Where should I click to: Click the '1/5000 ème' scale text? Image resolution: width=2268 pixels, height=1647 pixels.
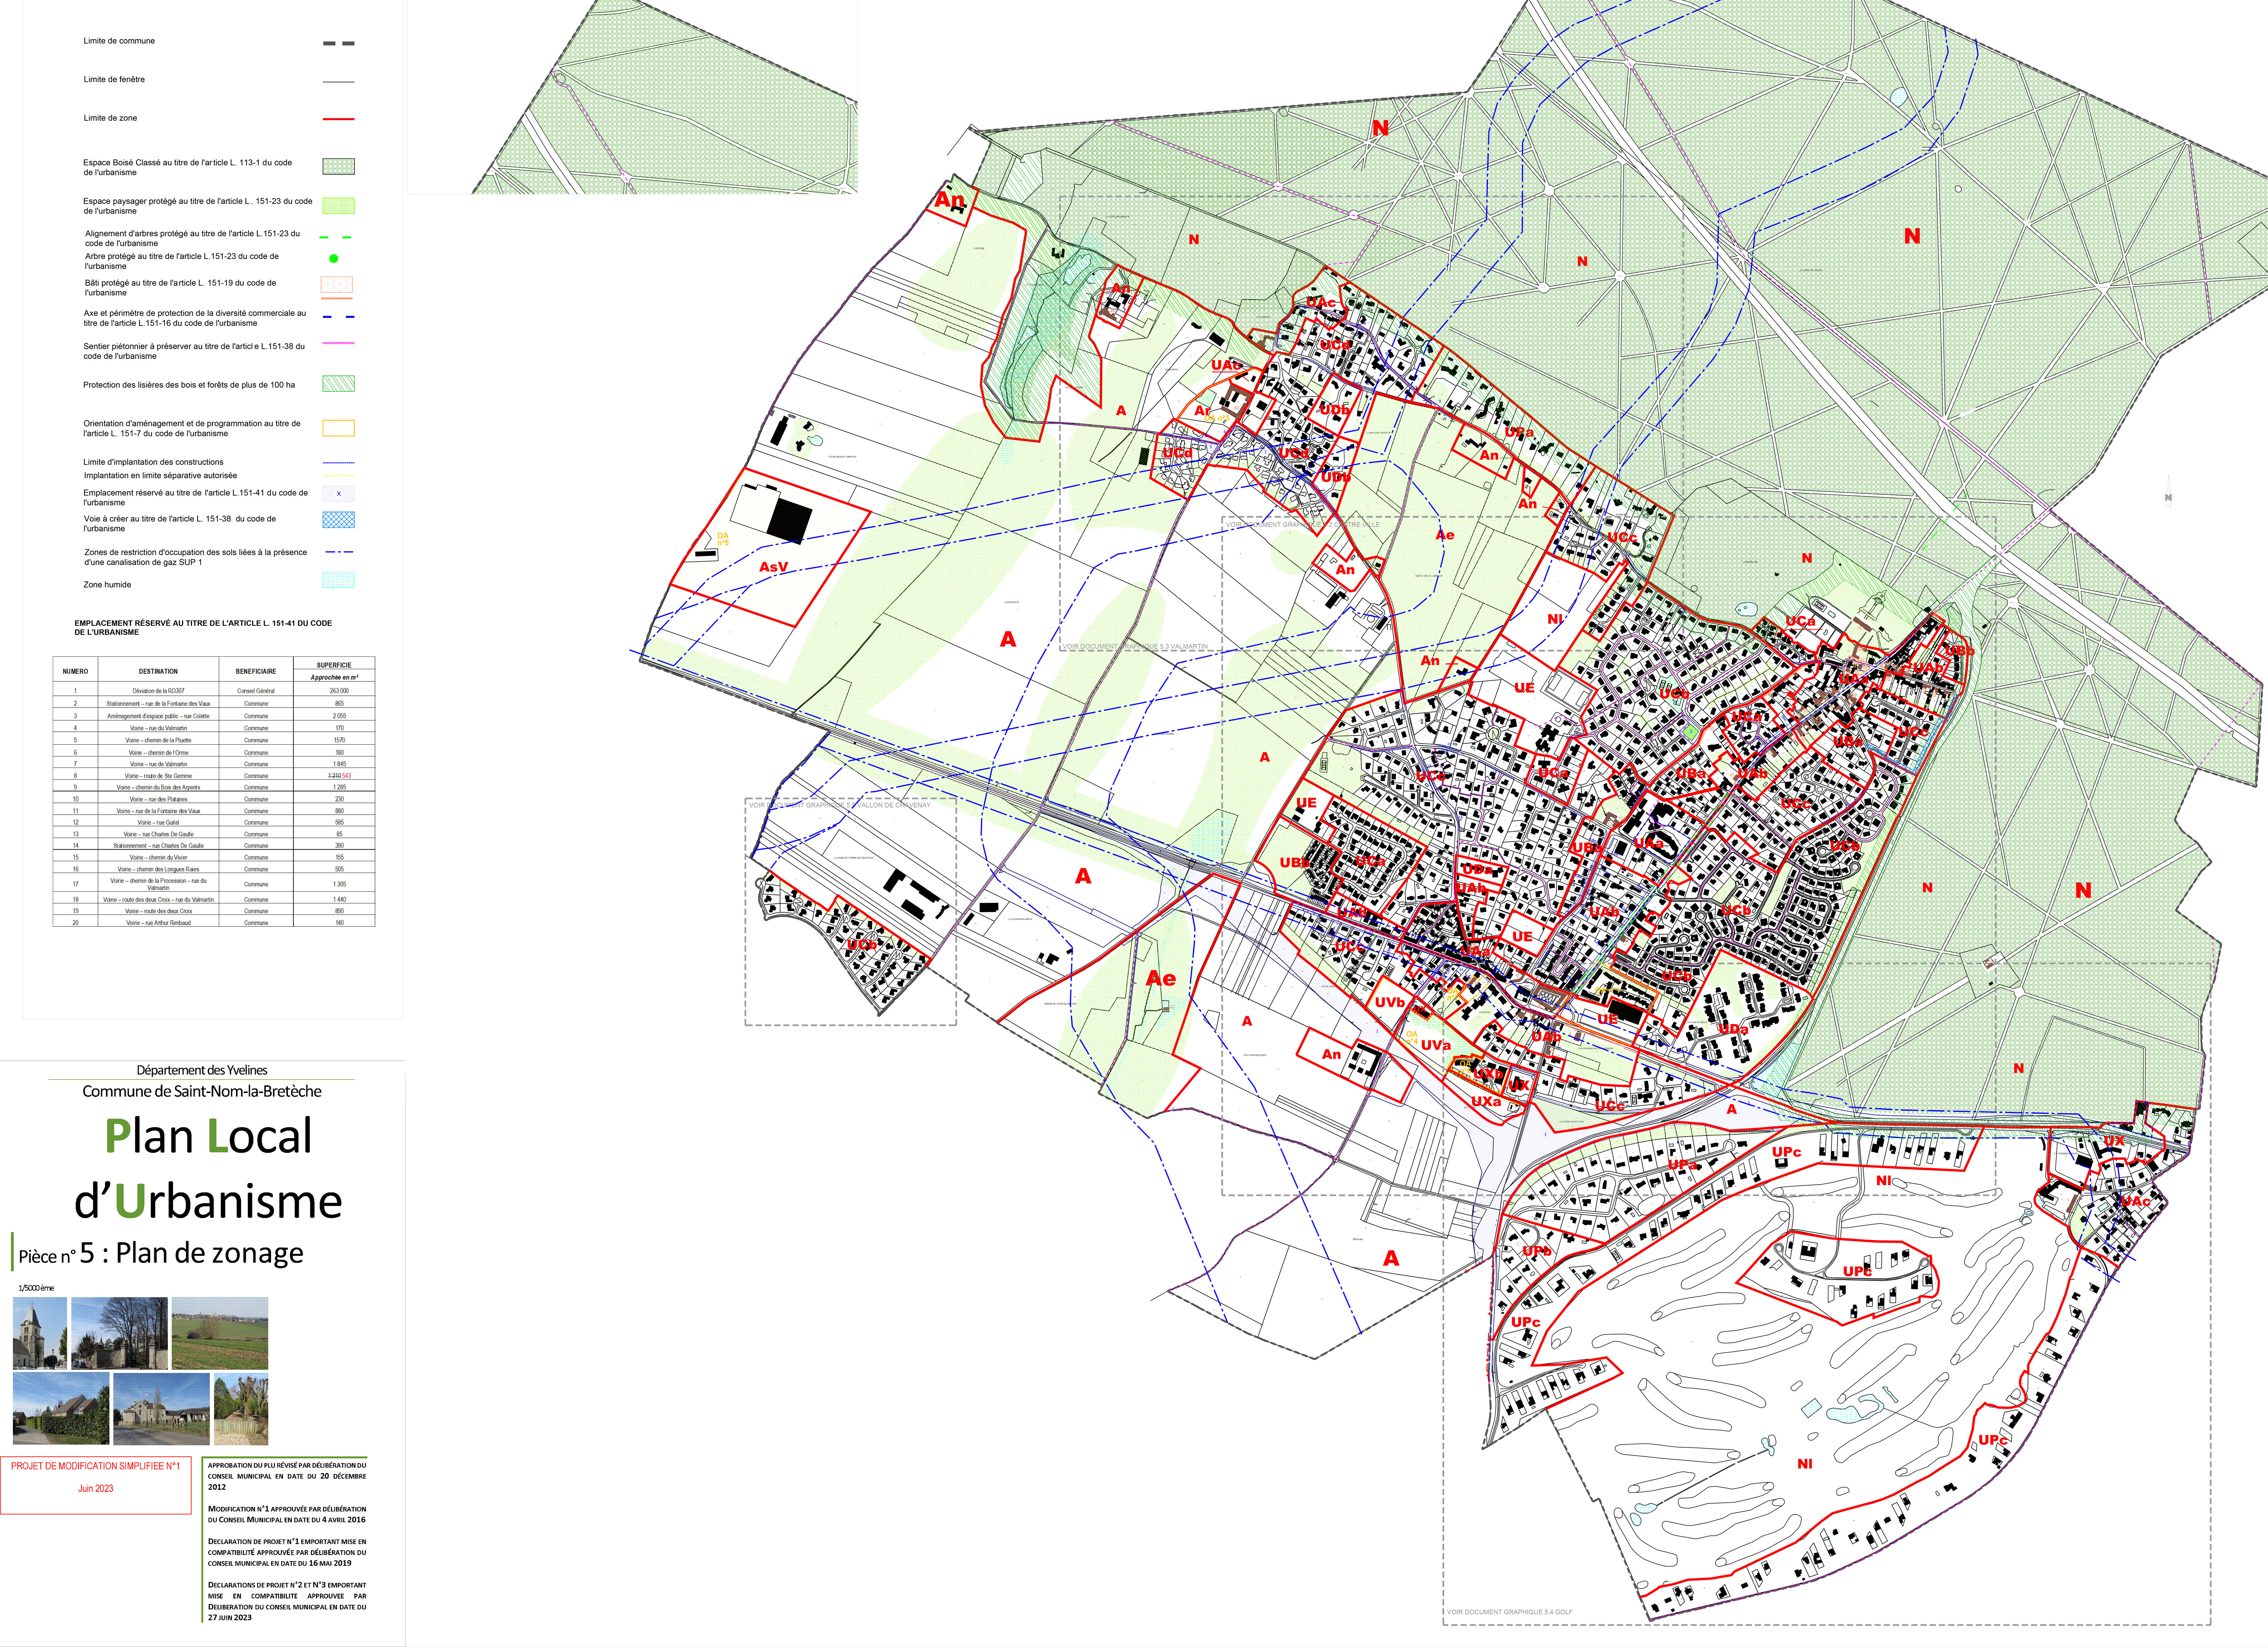[x=36, y=1288]
